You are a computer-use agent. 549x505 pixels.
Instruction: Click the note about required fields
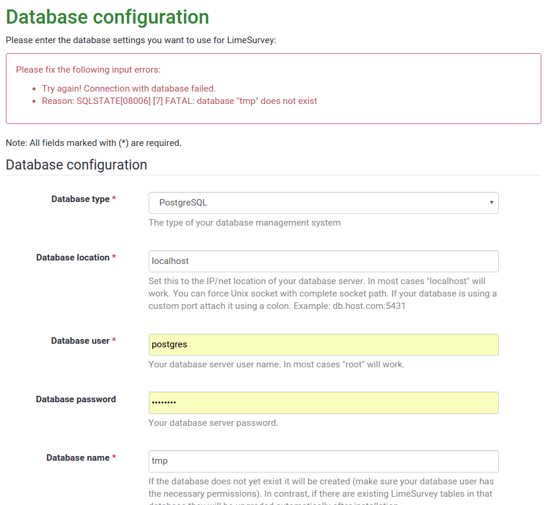93,143
